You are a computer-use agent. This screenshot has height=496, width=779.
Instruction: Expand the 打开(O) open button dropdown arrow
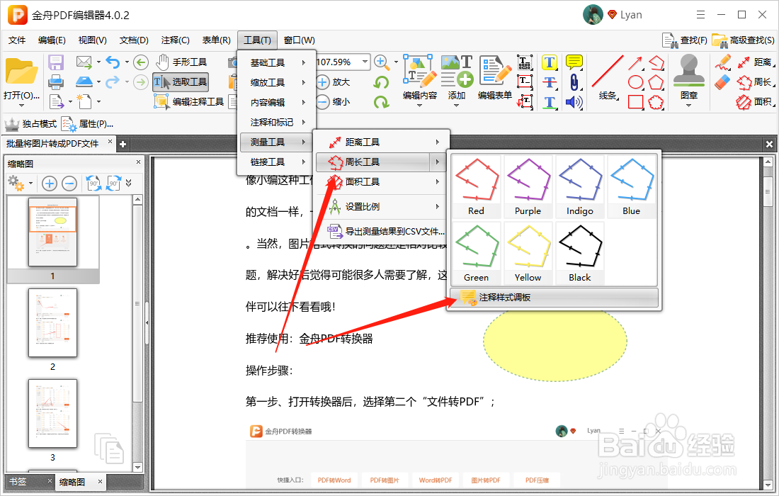tap(21, 105)
